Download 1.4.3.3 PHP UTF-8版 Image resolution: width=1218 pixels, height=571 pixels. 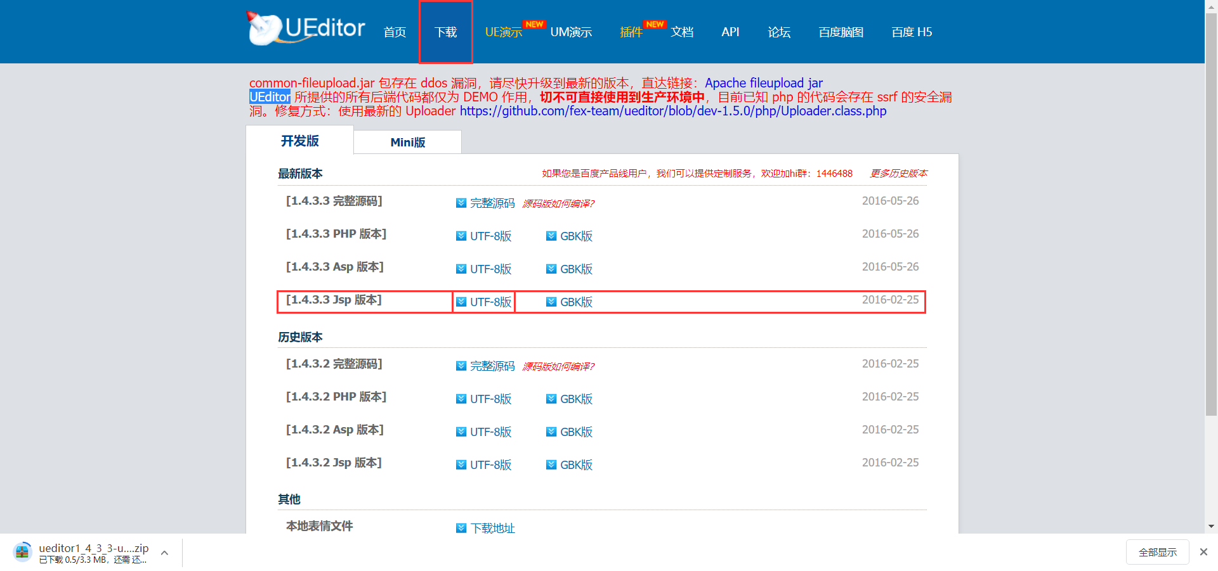(x=490, y=236)
